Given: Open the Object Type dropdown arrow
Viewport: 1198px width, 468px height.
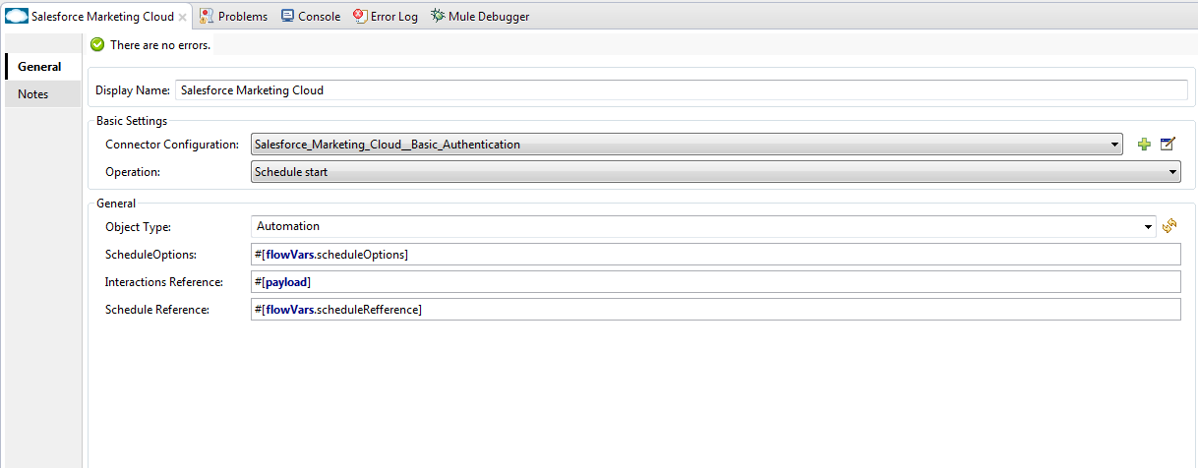Looking at the screenshot, I should pos(1149,227).
